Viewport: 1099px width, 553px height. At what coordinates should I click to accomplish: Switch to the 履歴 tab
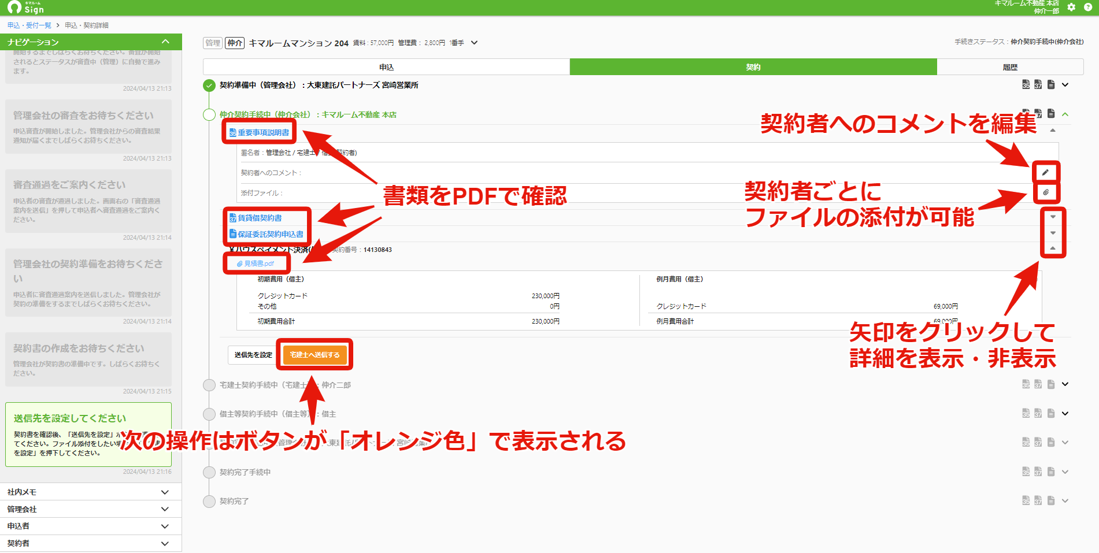click(1010, 67)
